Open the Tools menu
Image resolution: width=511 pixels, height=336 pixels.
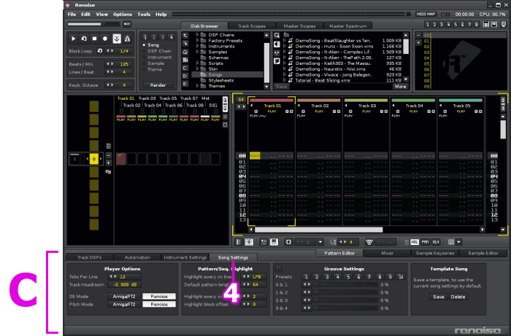click(144, 15)
